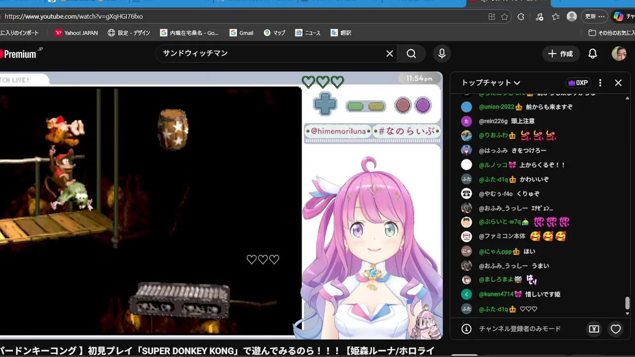Send a heart reaction in chat

[616, 329]
